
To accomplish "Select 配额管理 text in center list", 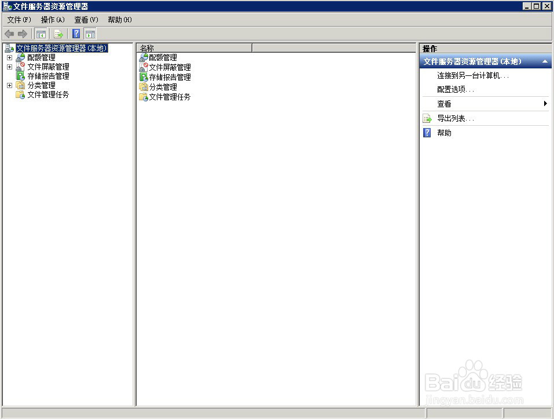I will click(x=163, y=57).
